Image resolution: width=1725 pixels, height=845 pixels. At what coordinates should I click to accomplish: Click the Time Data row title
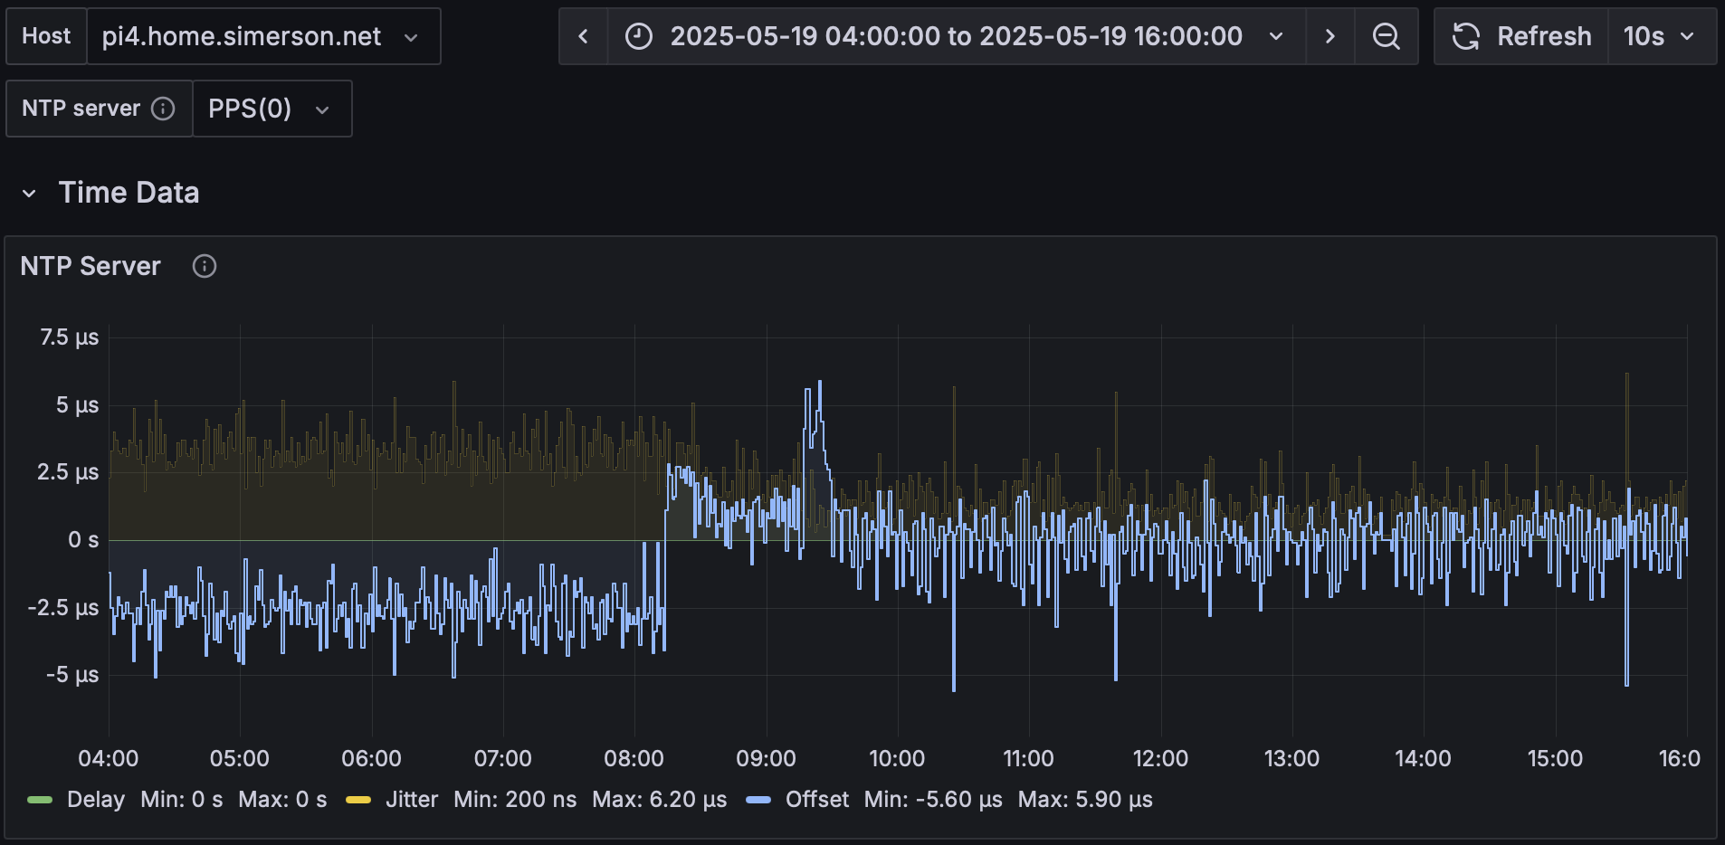pyautogui.click(x=129, y=193)
